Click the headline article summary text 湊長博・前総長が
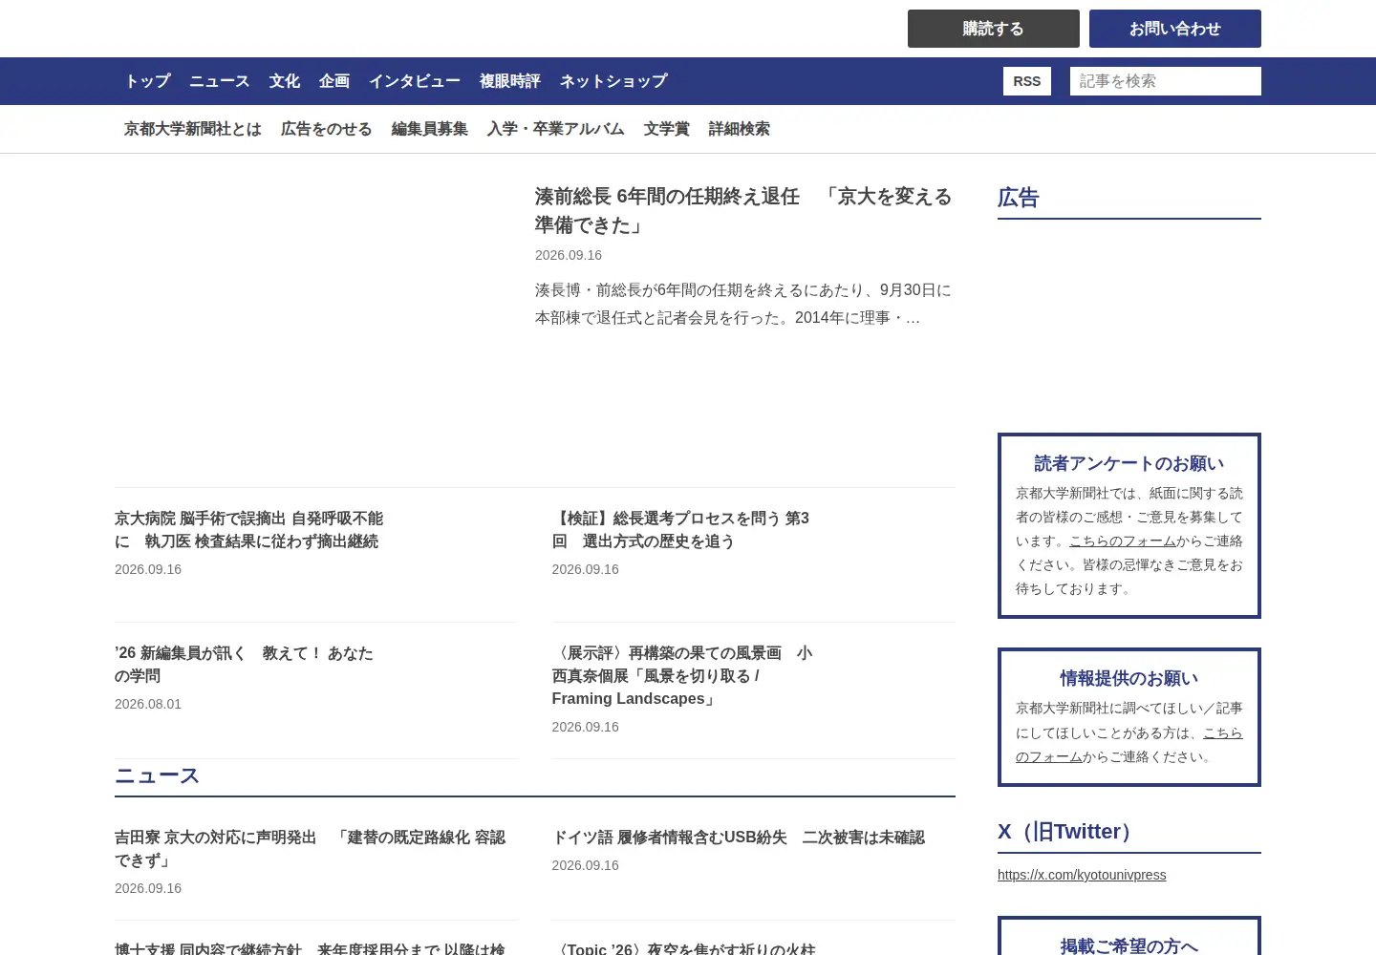This screenshot has height=955, width=1376. tap(743, 304)
